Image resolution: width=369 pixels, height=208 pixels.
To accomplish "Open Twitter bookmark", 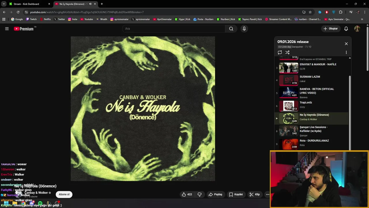I will pos(59,19).
